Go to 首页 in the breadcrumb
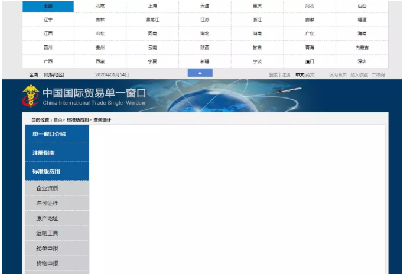The image size is (410, 274). (58, 120)
